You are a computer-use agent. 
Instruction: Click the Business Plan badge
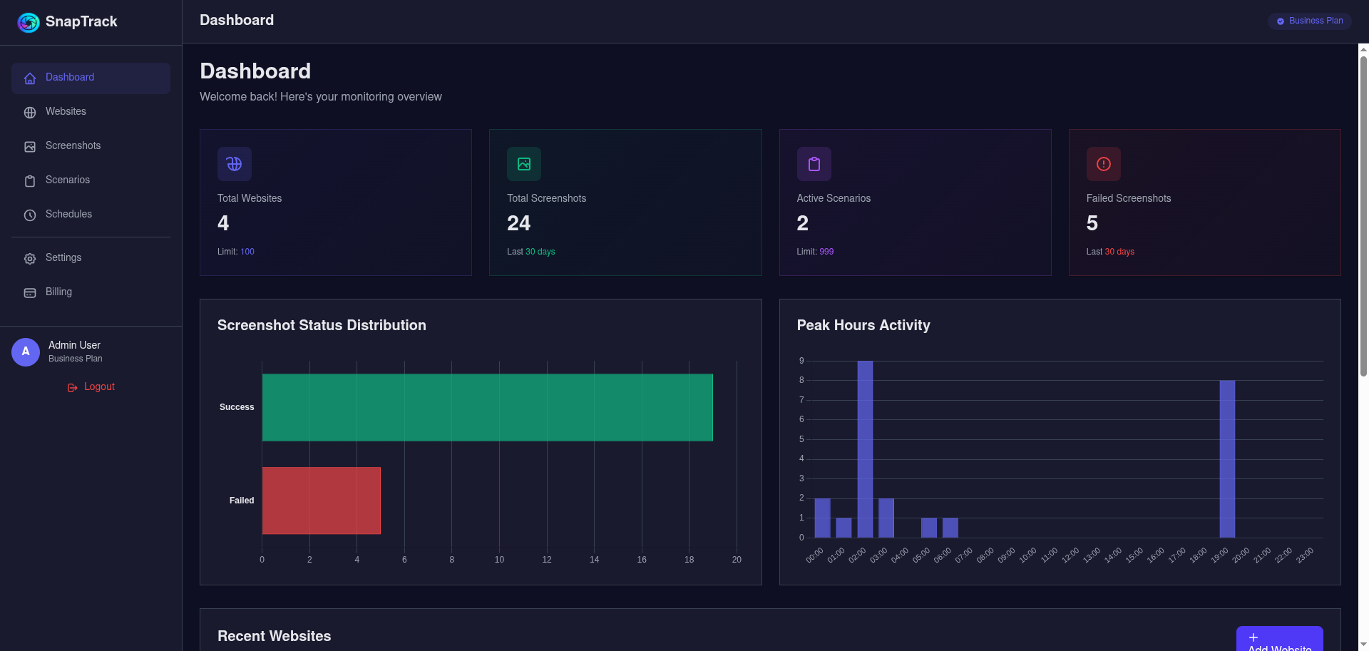tap(1309, 21)
